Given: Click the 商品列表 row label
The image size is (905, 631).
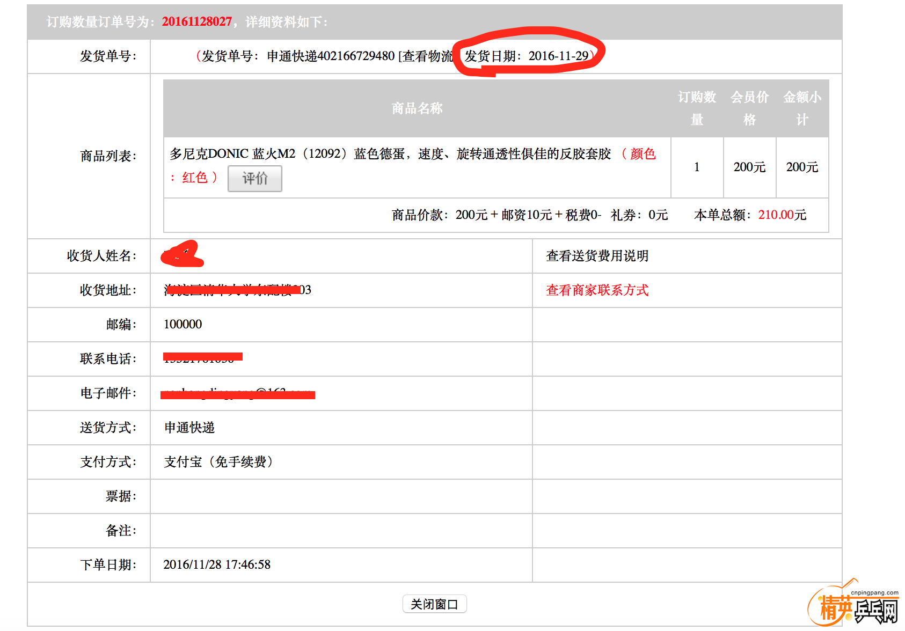Looking at the screenshot, I should (x=108, y=156).
